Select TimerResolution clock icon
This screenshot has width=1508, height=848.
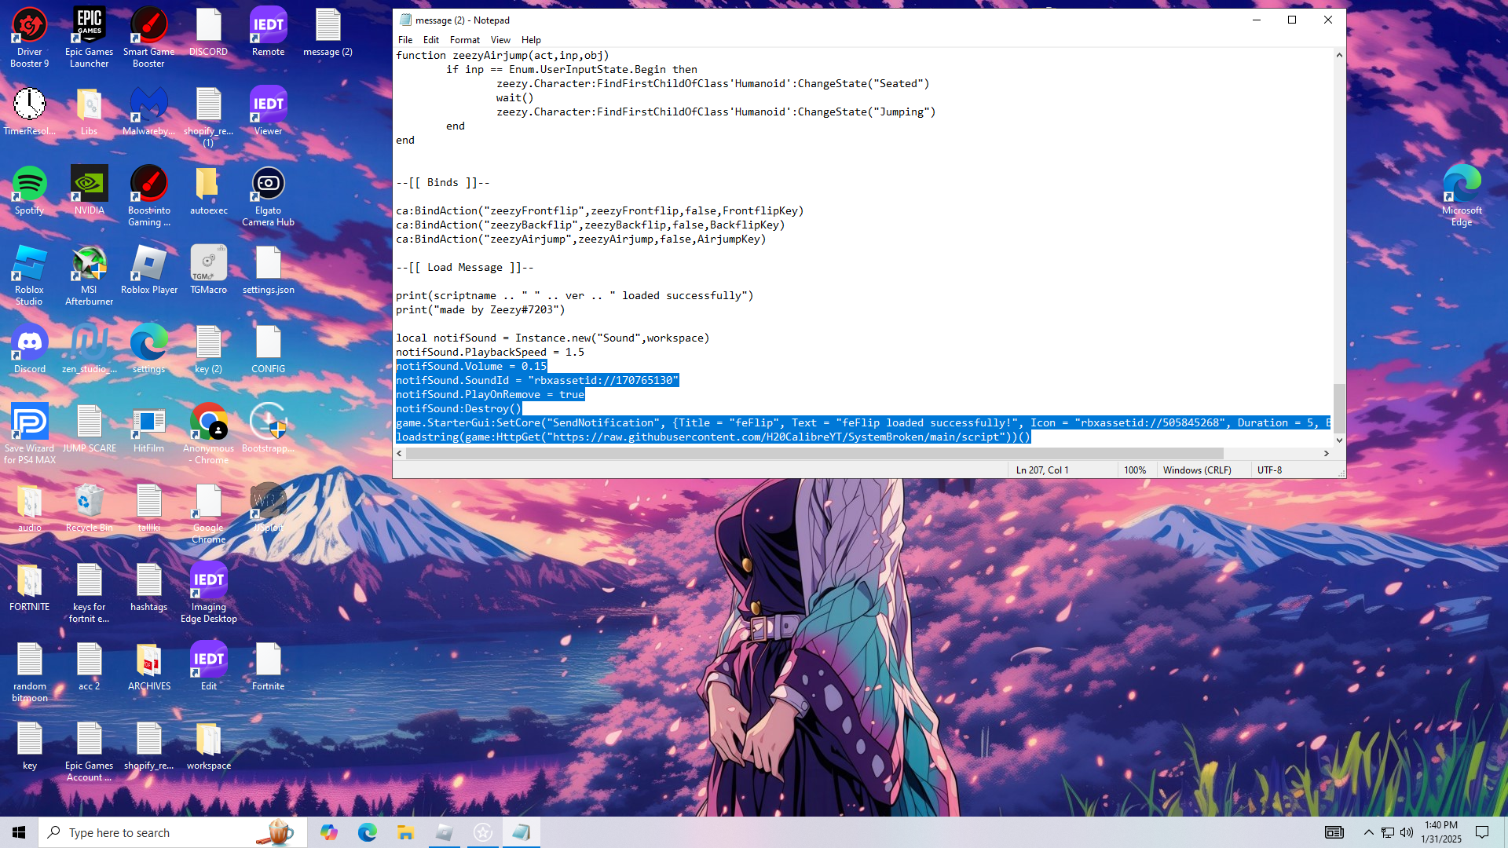tap(30, 111)
